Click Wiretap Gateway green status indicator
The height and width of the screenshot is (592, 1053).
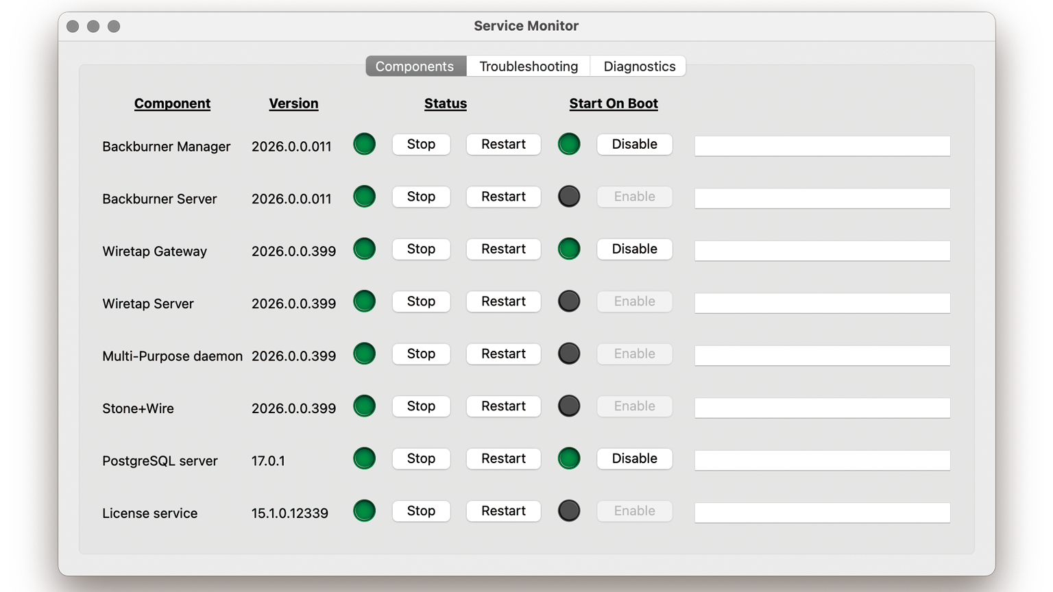click(x=364, y=249)
